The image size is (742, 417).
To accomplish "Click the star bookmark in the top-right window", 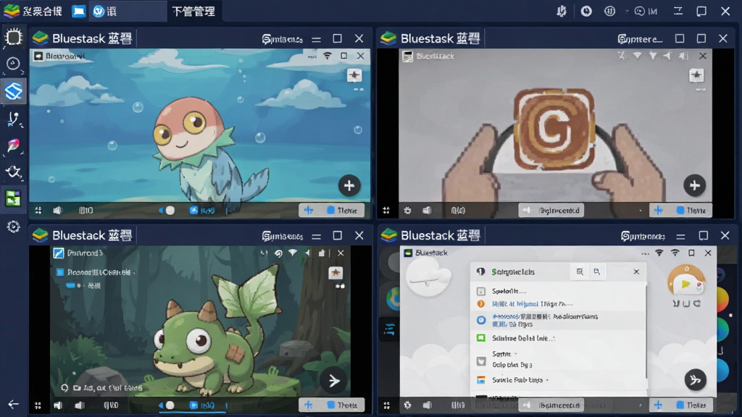I will [696, 75].
